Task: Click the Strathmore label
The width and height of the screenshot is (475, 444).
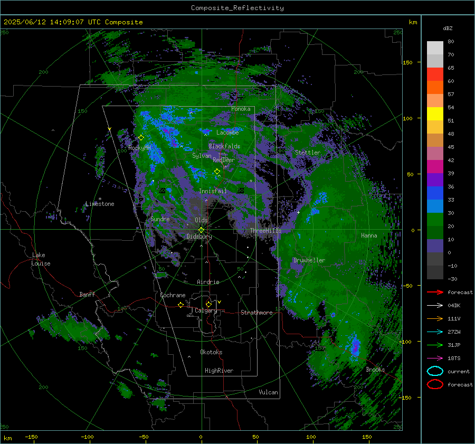Action: tap(256, 313)
